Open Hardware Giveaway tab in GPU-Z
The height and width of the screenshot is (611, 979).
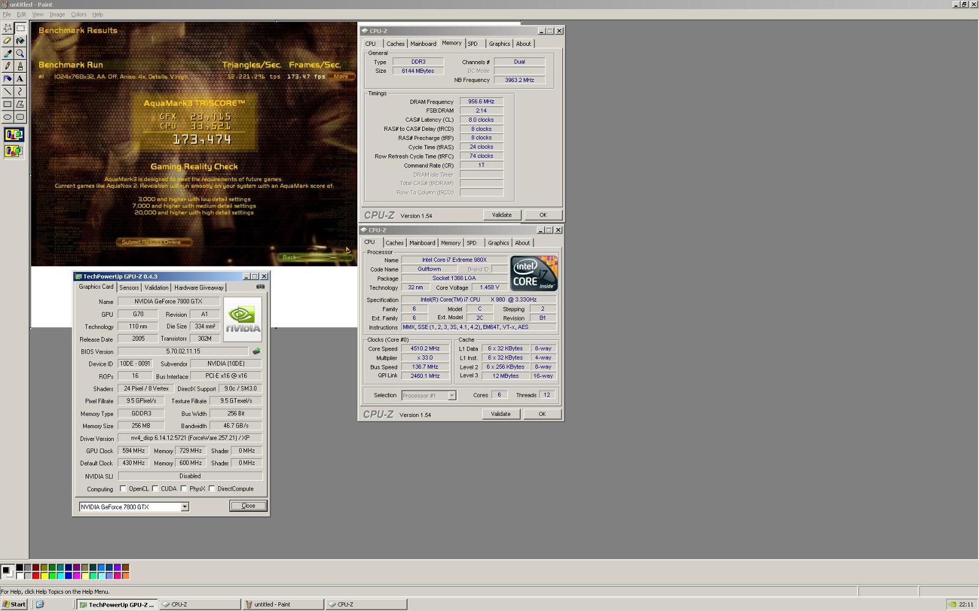point(199,287)
